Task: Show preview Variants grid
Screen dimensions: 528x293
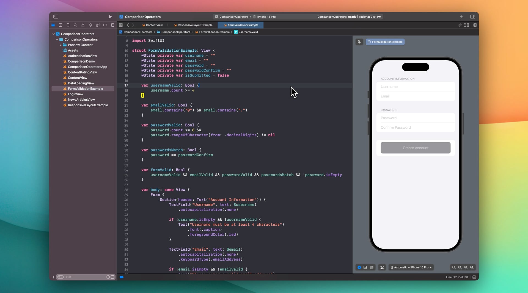Action: coord(372,267)
